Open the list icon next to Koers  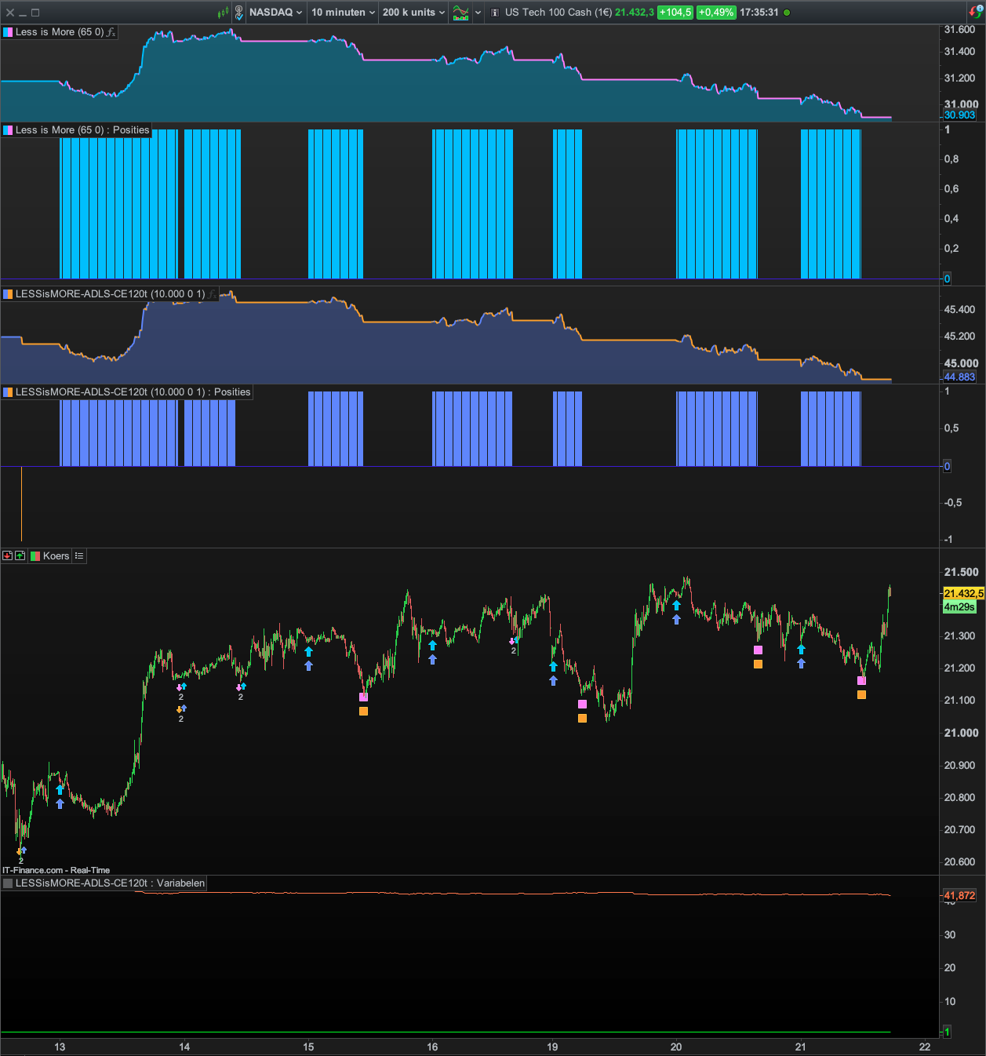tap(79, 555)
